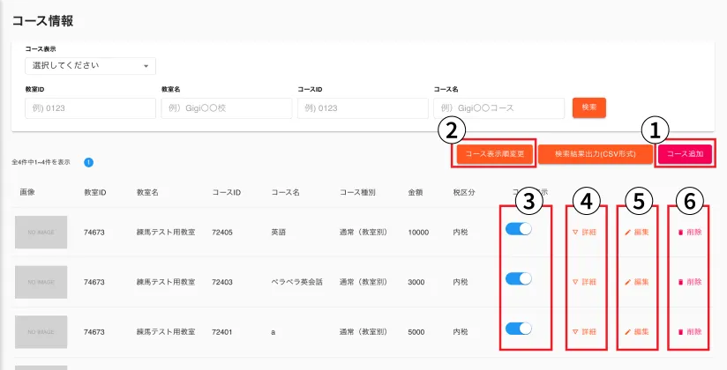The width and height of the screenshot is (727, 370).
Task: Click 削除 for ペラペラ英会話 course
Action: point(690,282)
